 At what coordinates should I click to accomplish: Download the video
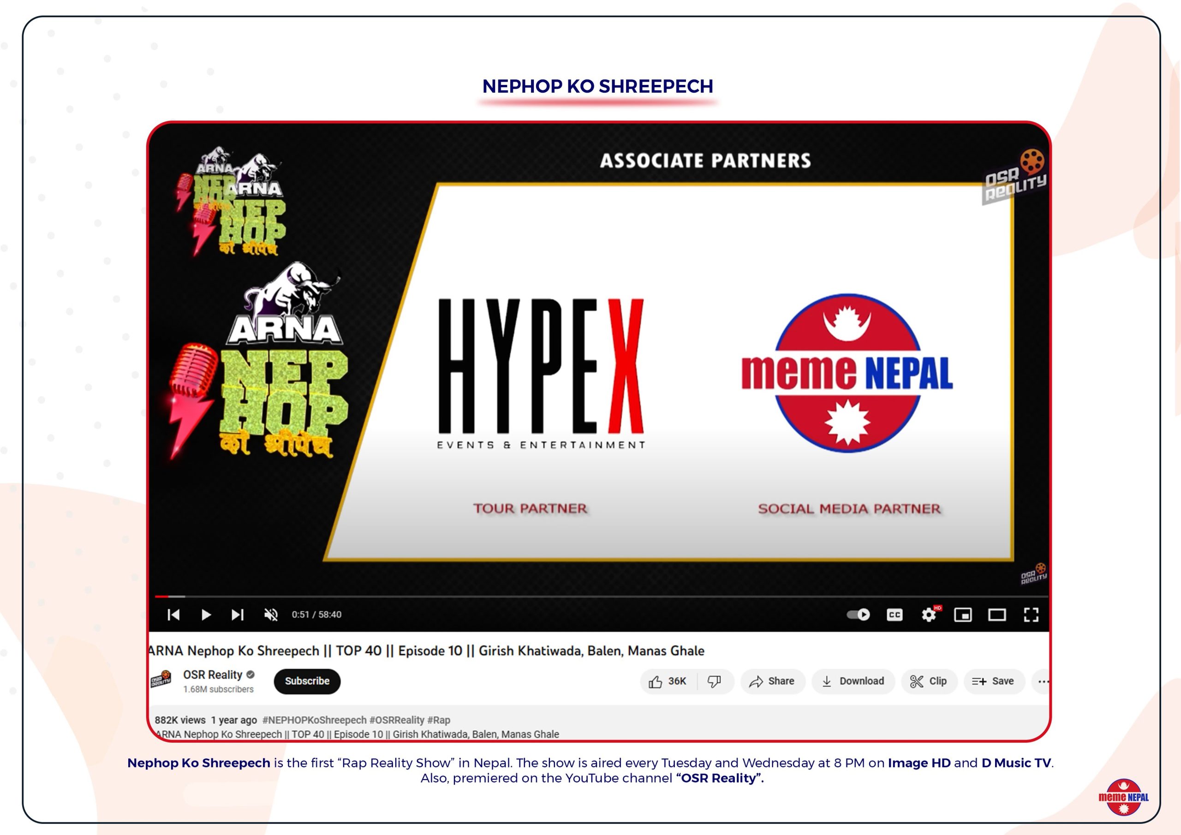click(x=853, y=681)
